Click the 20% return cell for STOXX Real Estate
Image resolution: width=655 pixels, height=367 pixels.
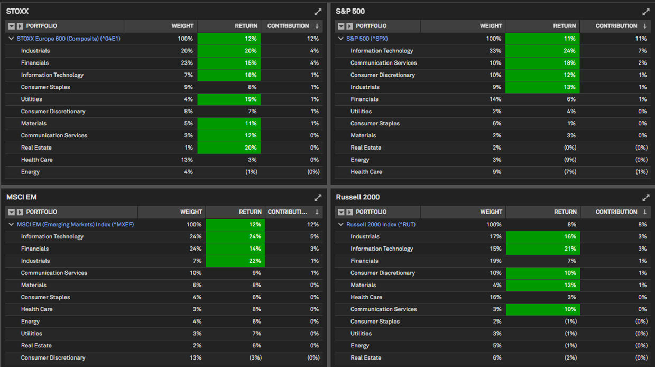229,148
